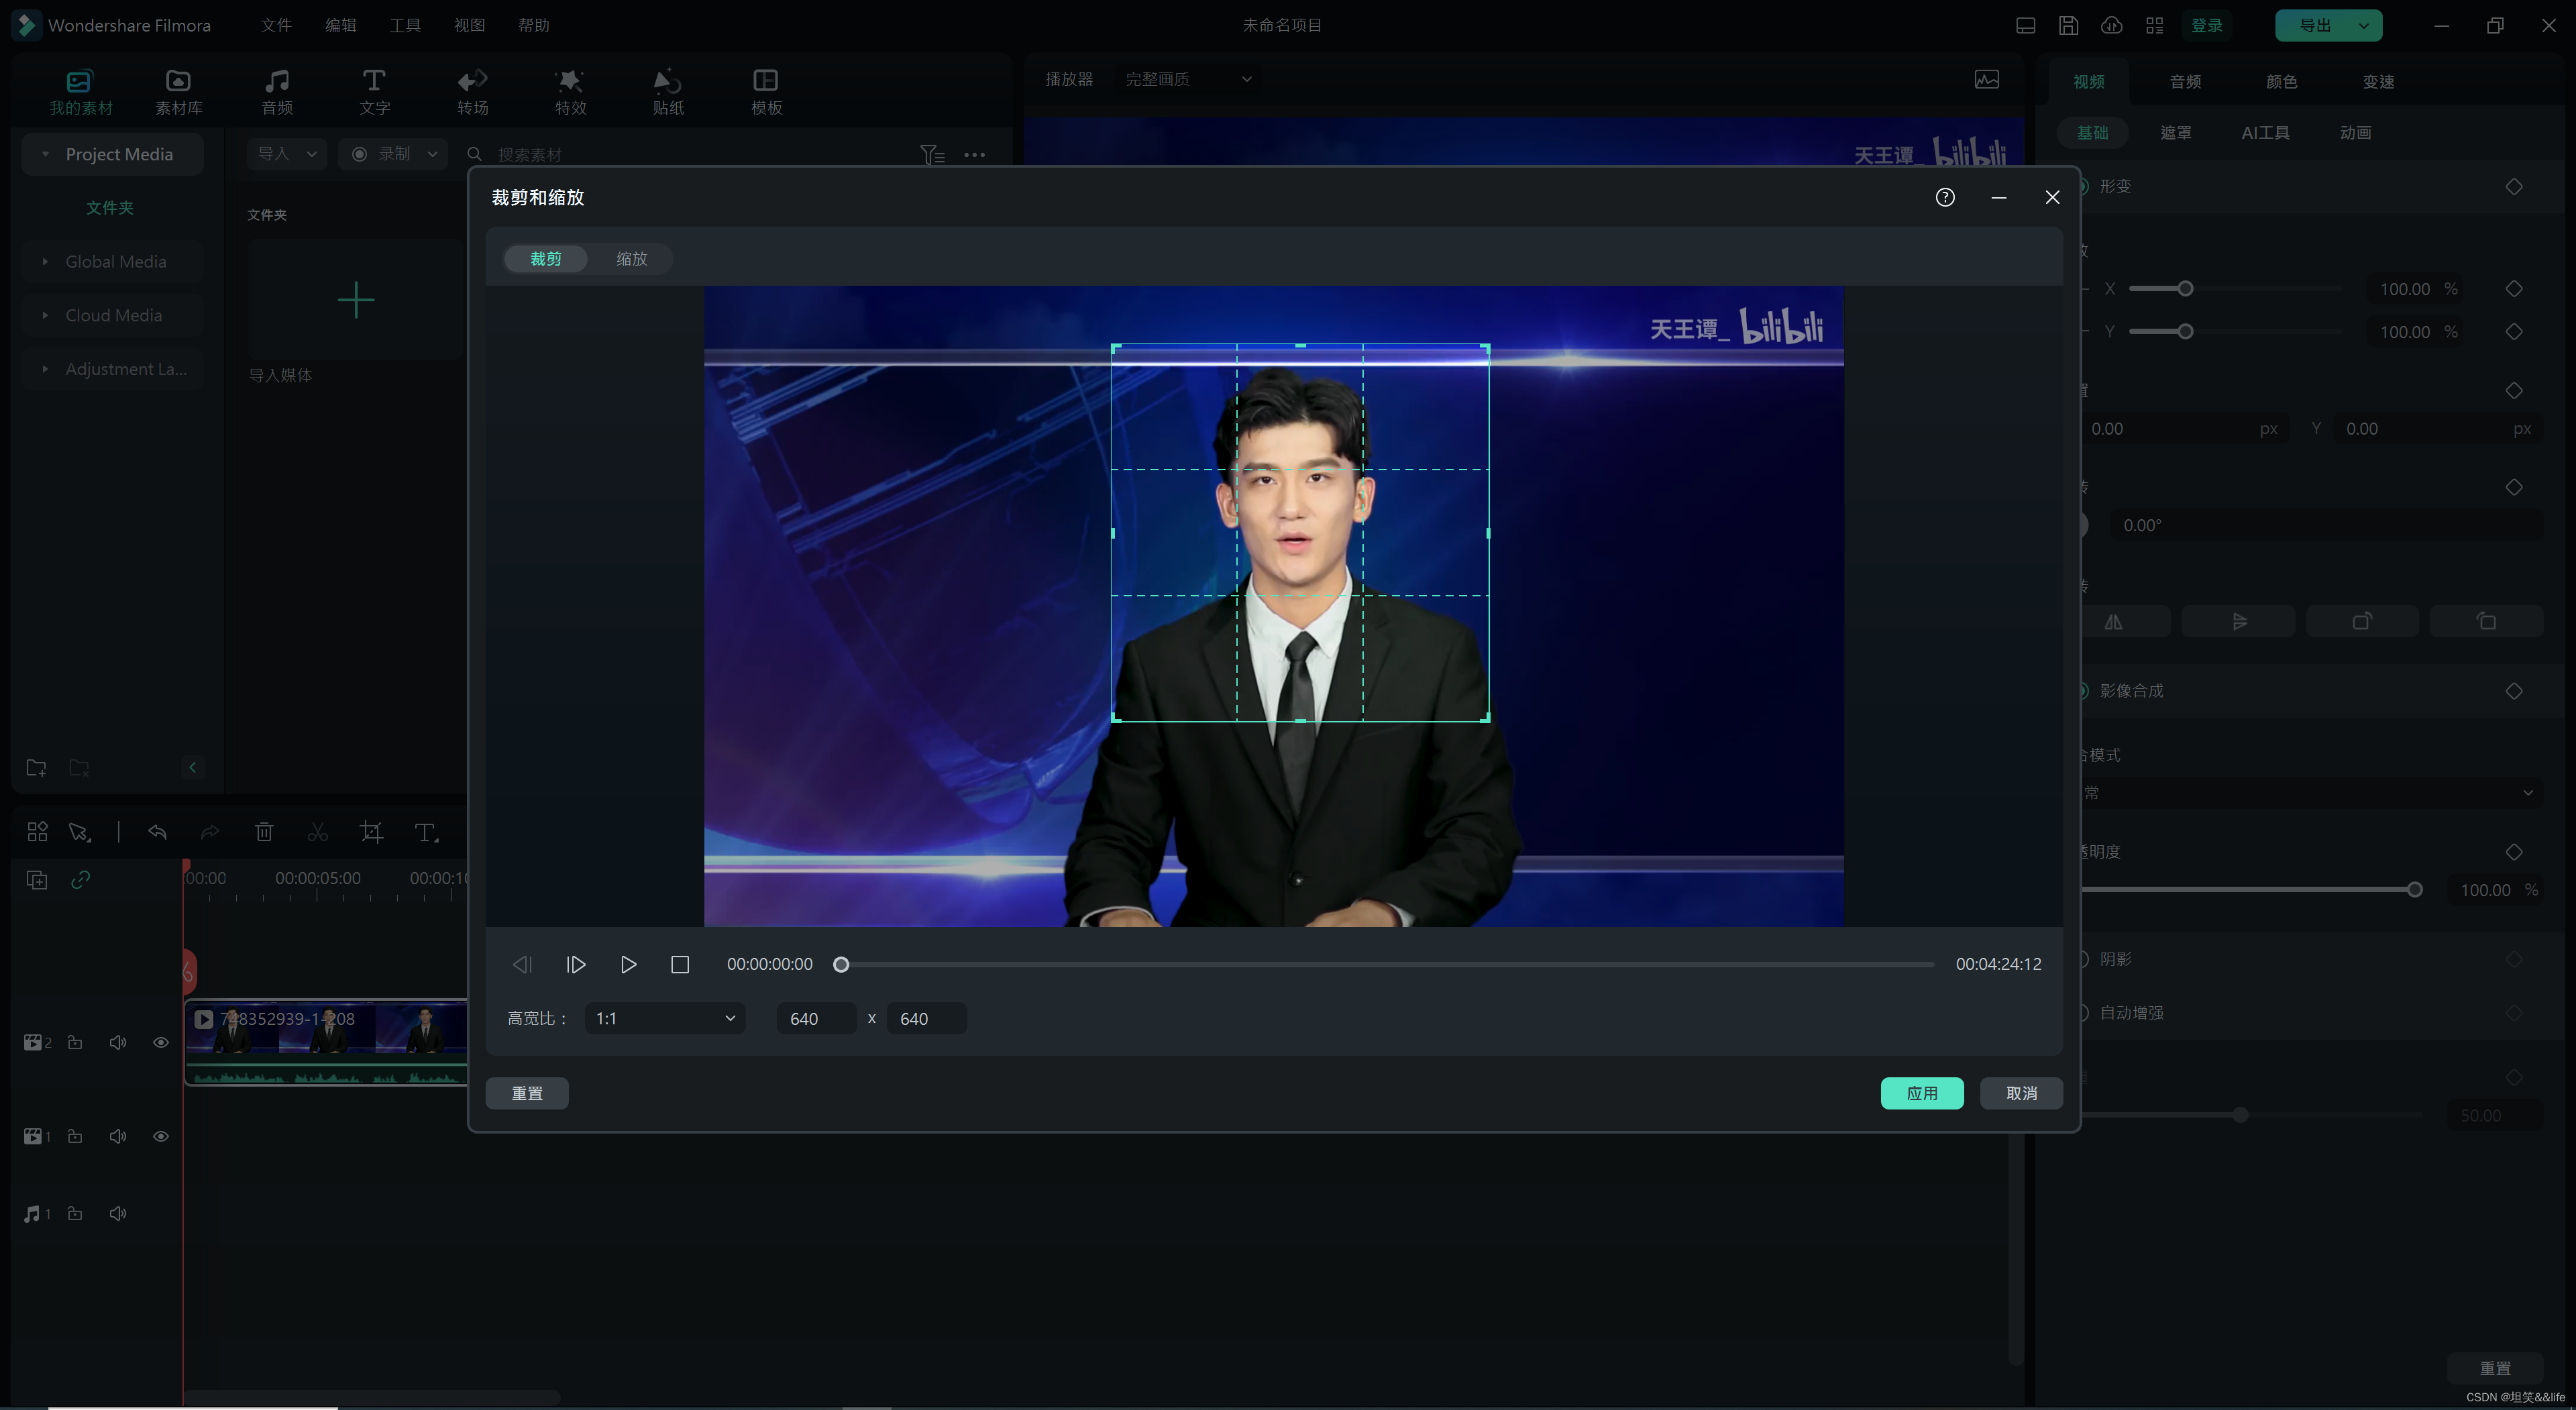Open the 转场 transitions panel
This screenshot has height=1410, width=2576.
tap(472, 92)
